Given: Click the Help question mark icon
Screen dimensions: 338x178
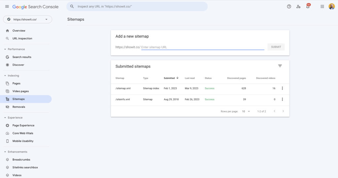Looking at the screenshot, I should (289, 7).
